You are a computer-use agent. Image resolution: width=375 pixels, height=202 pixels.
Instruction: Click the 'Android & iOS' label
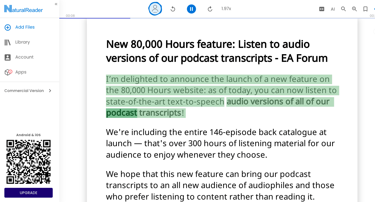pyautogui.click(x=28, y=135)
